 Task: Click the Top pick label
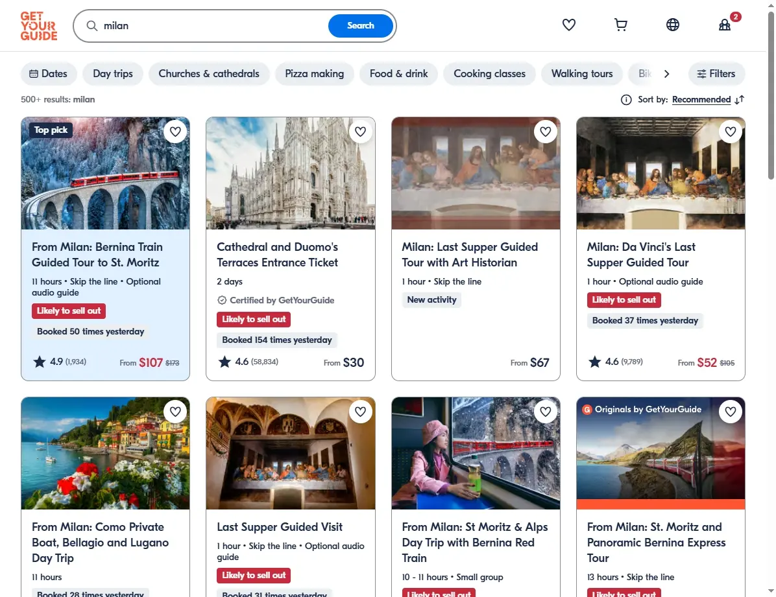tap(51, 130)
